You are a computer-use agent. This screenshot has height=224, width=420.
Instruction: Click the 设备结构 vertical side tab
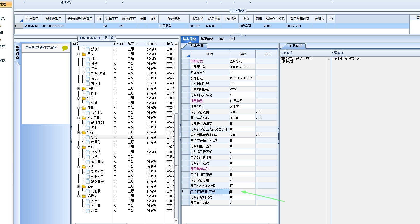[17, 53]
